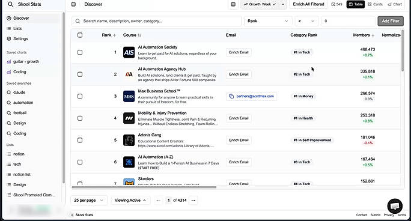
Task: Go to the next page arrow
Action: [x=193, y=201]
